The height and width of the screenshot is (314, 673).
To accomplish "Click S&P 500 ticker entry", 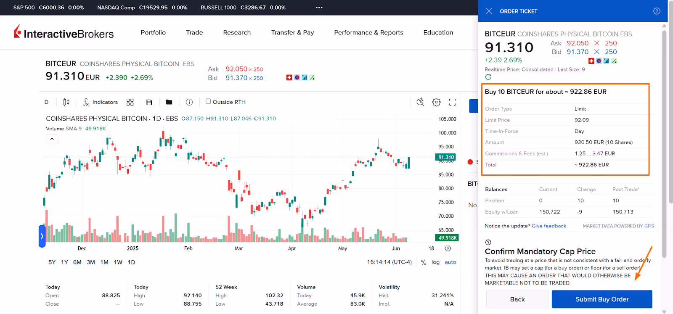I will pos(48,8).
